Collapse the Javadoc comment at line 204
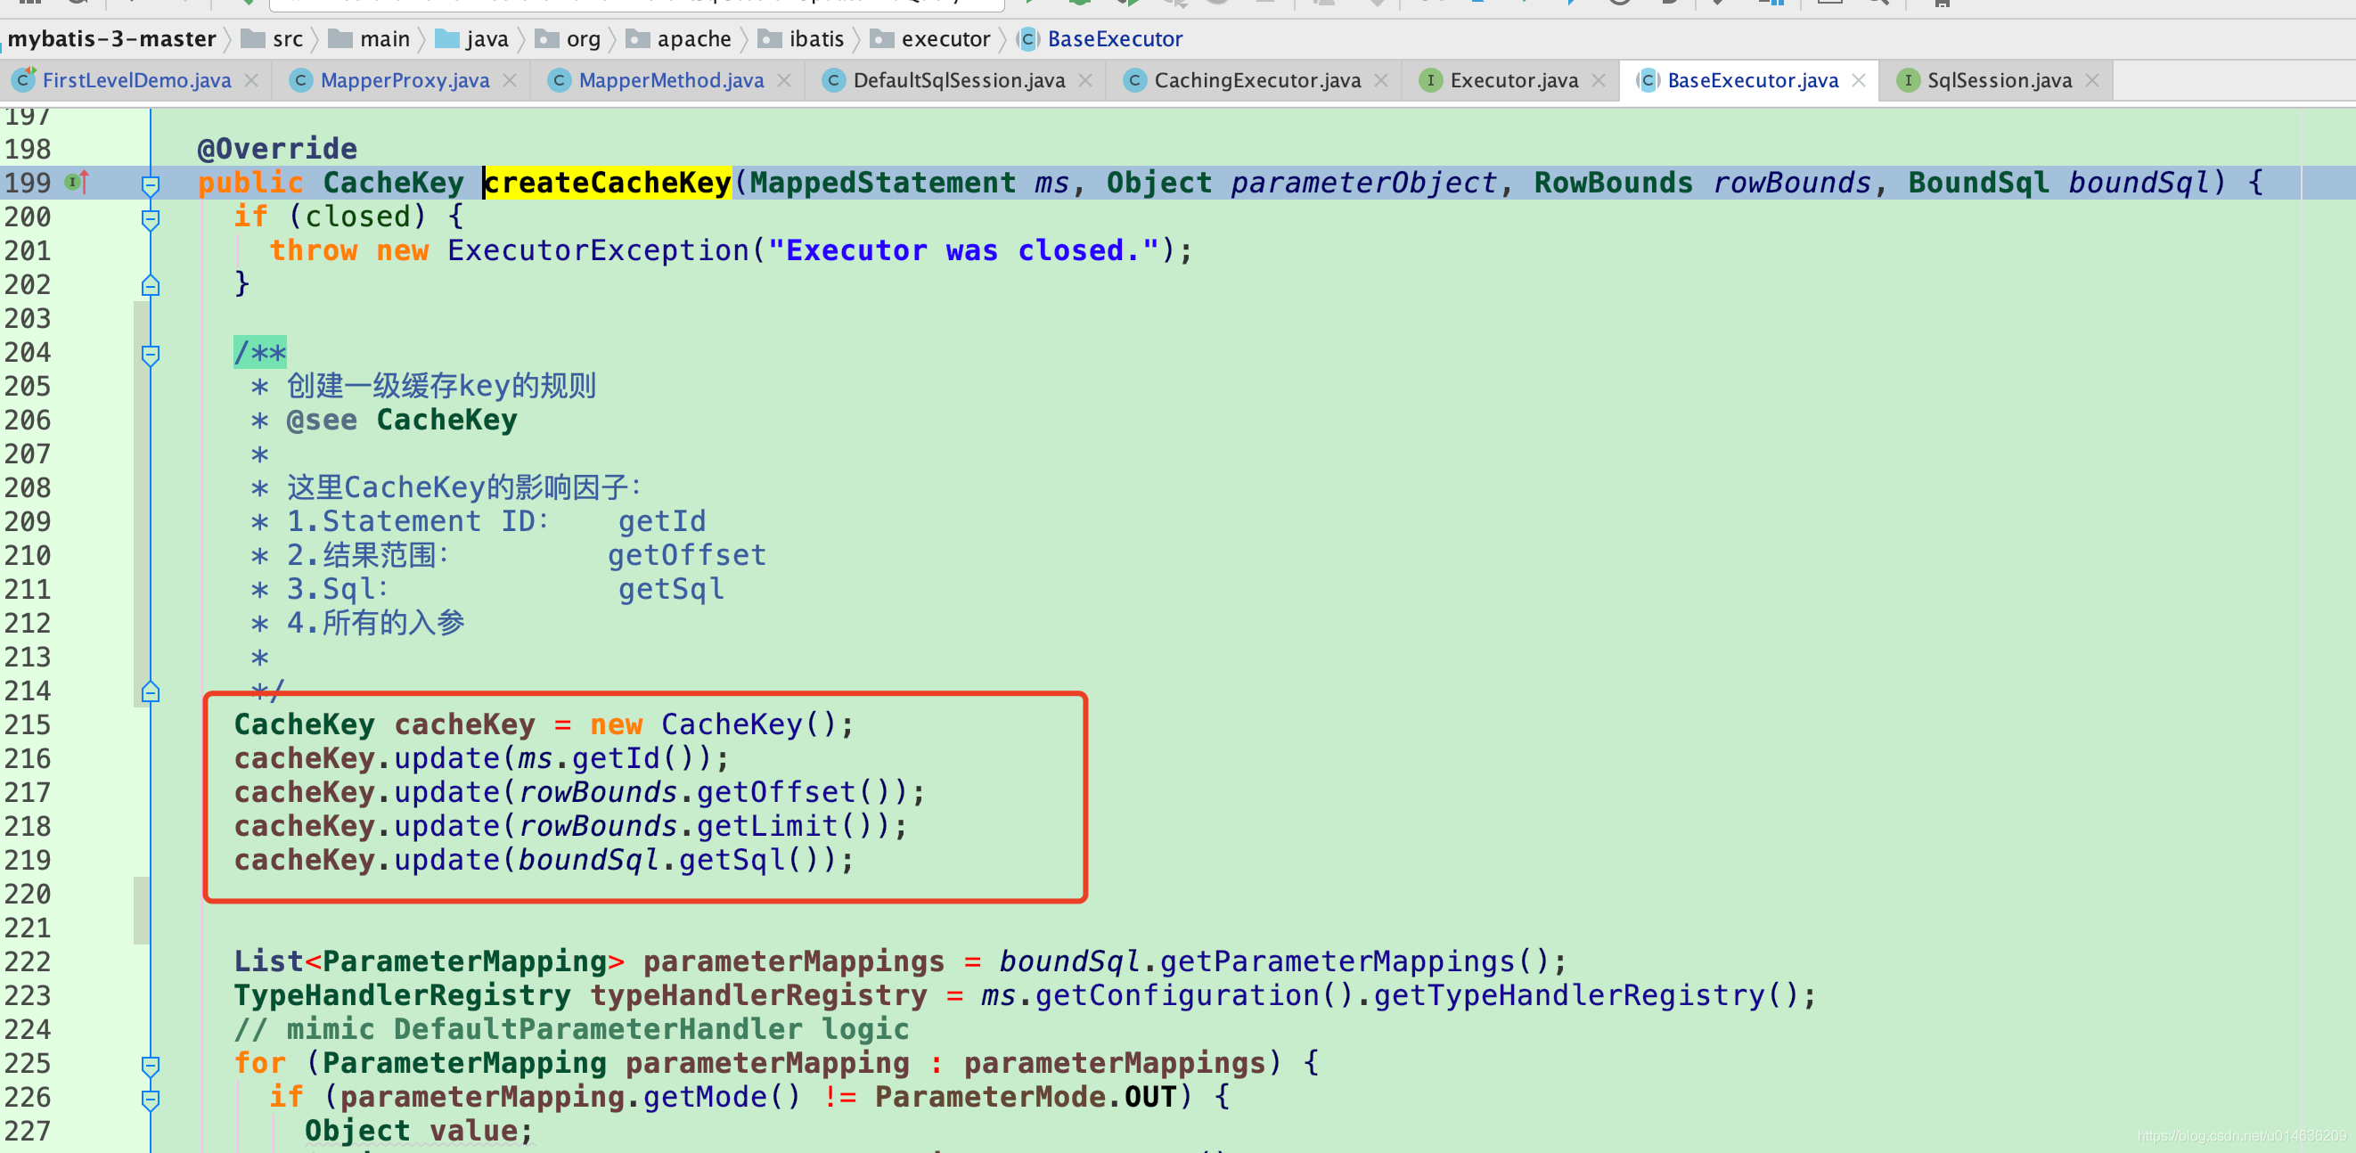The image size is (2356, 1153). pyautogui.click(x=151, y=354)
